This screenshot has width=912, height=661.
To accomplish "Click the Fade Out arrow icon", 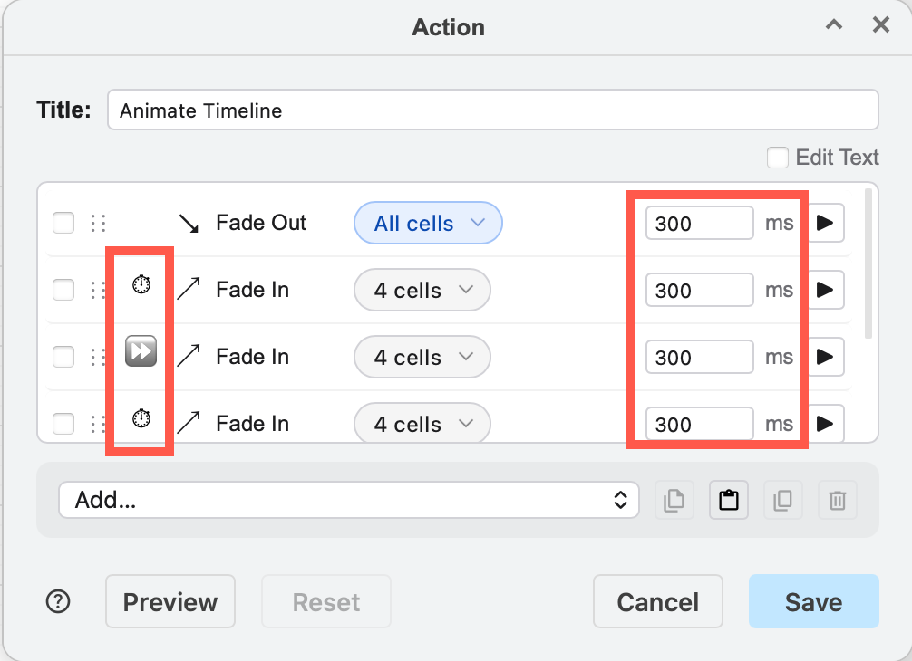I will click(189, 223).
